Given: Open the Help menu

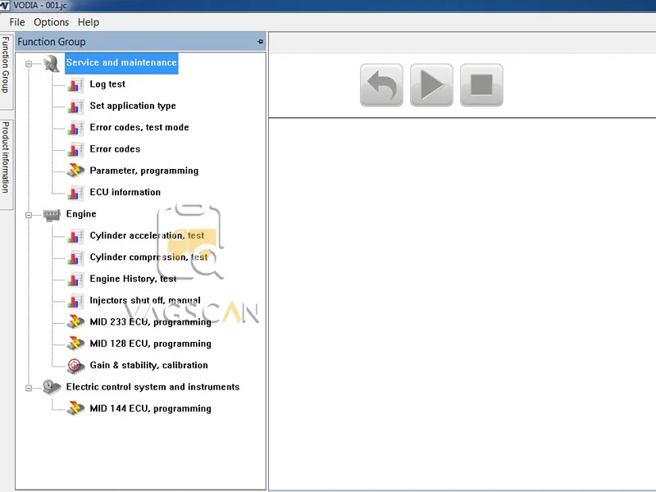Looking at the screenshot, I should [89, 22].
